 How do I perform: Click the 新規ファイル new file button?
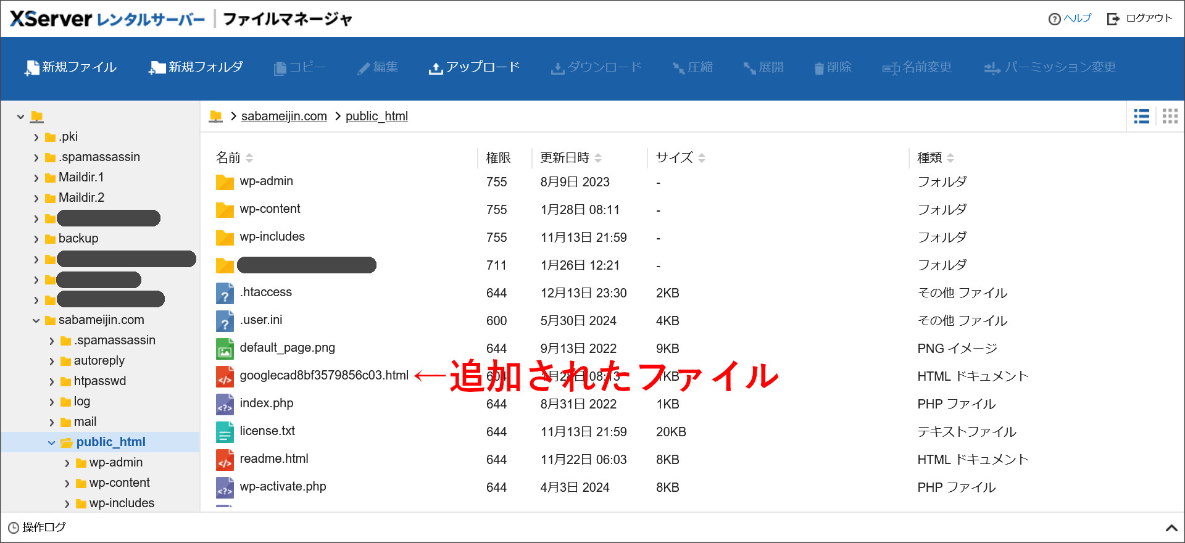[70, 67]
